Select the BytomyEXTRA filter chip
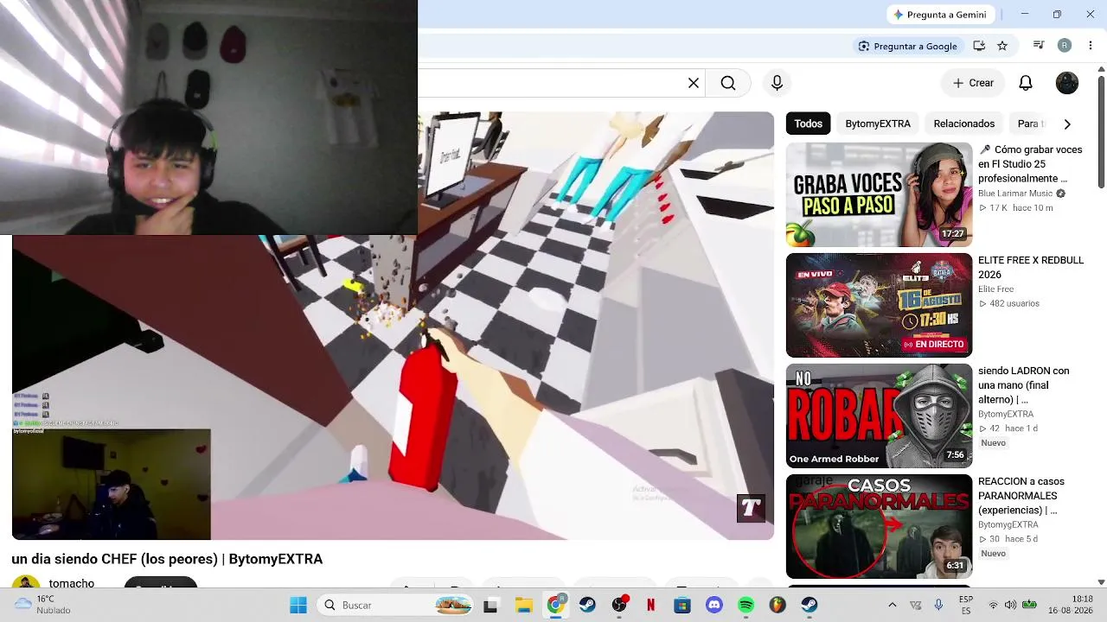Viewport: 1107px width, 622px height. tap(878, 124)
